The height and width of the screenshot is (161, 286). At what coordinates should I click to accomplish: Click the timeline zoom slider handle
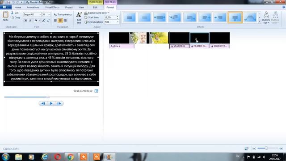(266, 148)
